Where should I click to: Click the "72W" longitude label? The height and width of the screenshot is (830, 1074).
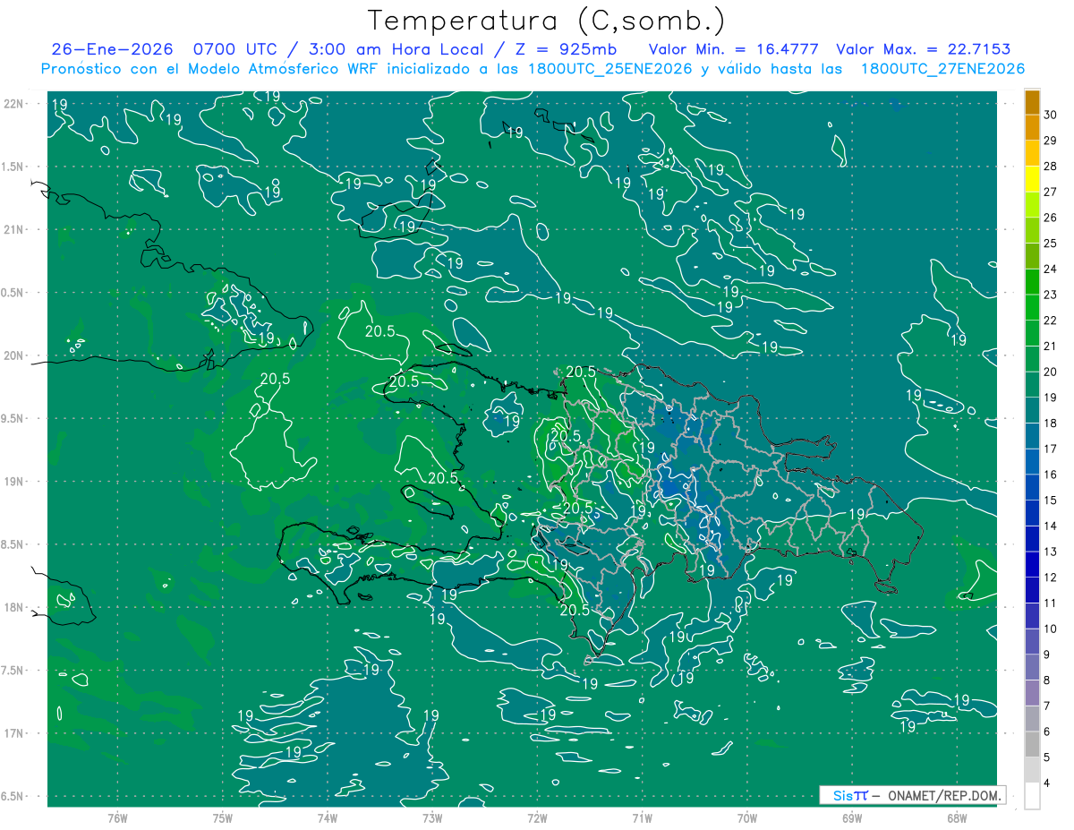[537, 817]
